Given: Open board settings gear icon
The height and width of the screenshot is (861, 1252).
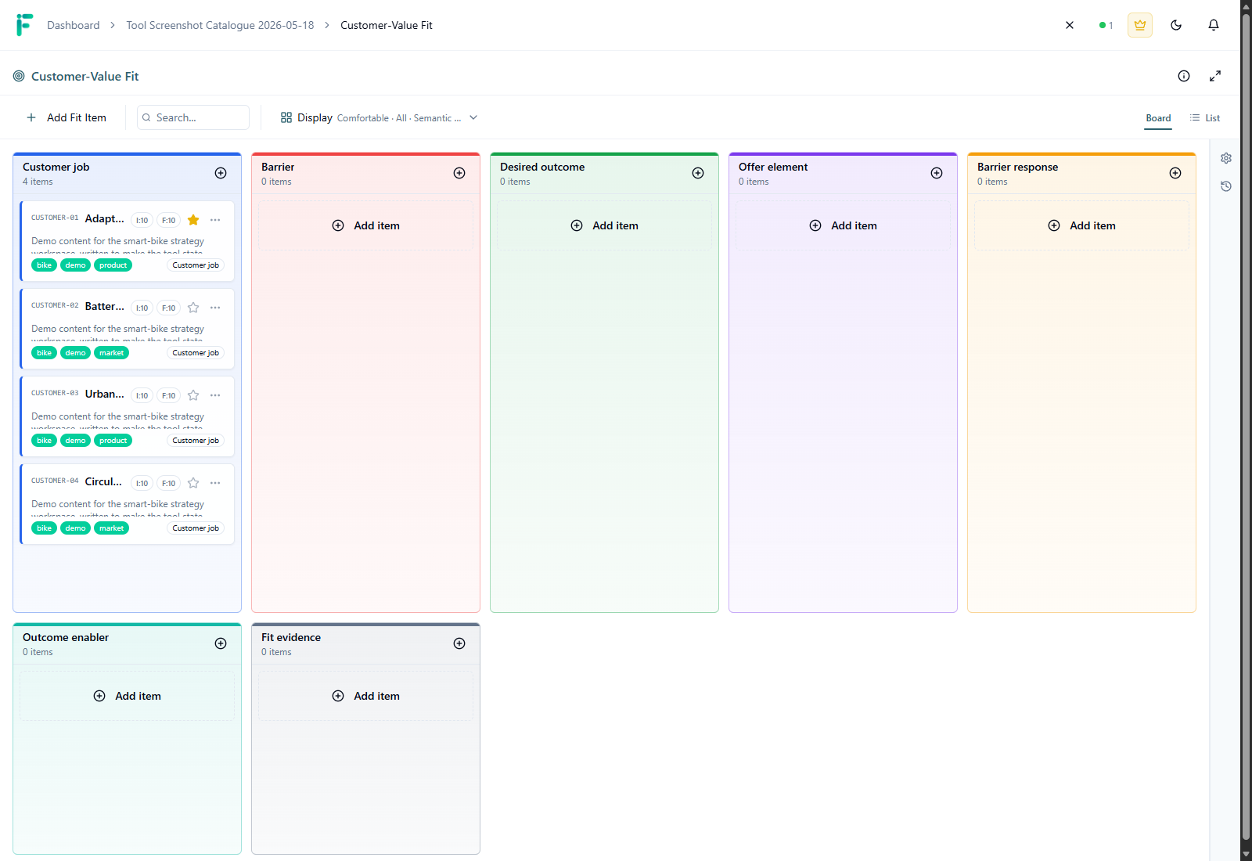Looking at the screenshot, I should [x=1226, y=158].
